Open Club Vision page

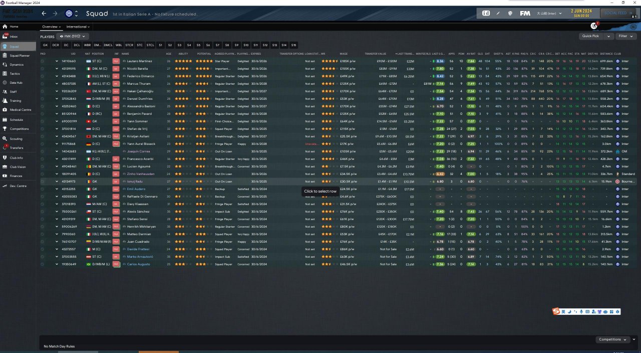18,167
